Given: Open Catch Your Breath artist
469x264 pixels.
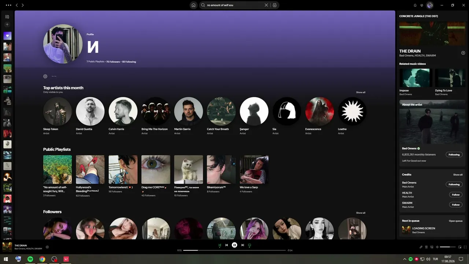Looking at the screenshot, I should click(x=221, y=116).
